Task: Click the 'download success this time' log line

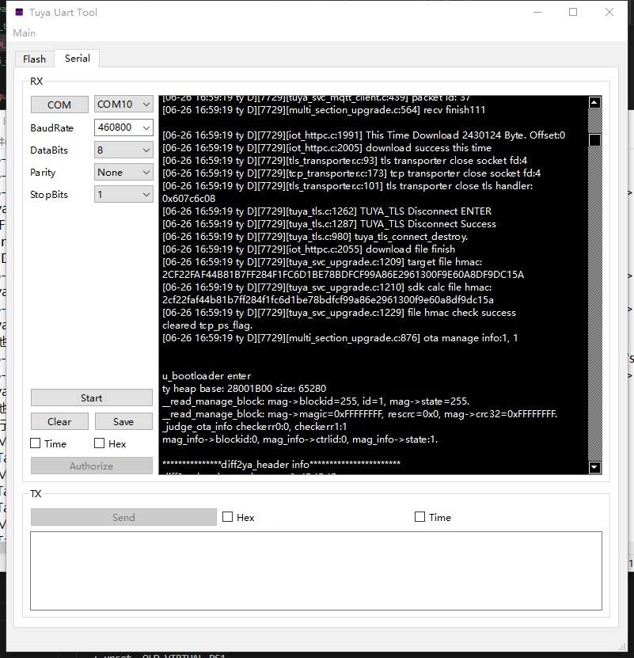Action: (x=326, y=148)
